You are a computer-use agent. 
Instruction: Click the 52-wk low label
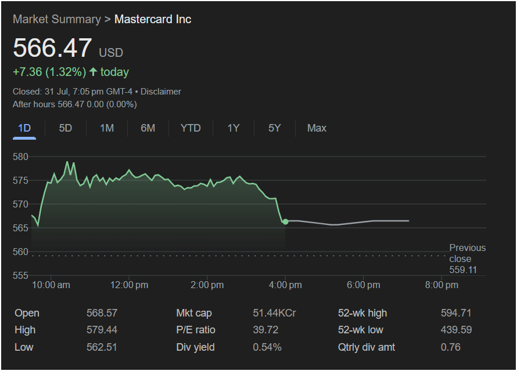click(360, 330)
